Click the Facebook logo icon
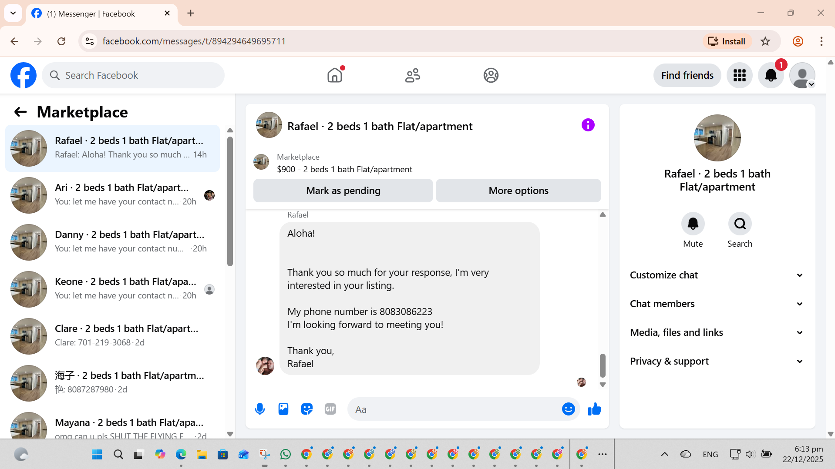835x469 pixels. click(24, 75)
